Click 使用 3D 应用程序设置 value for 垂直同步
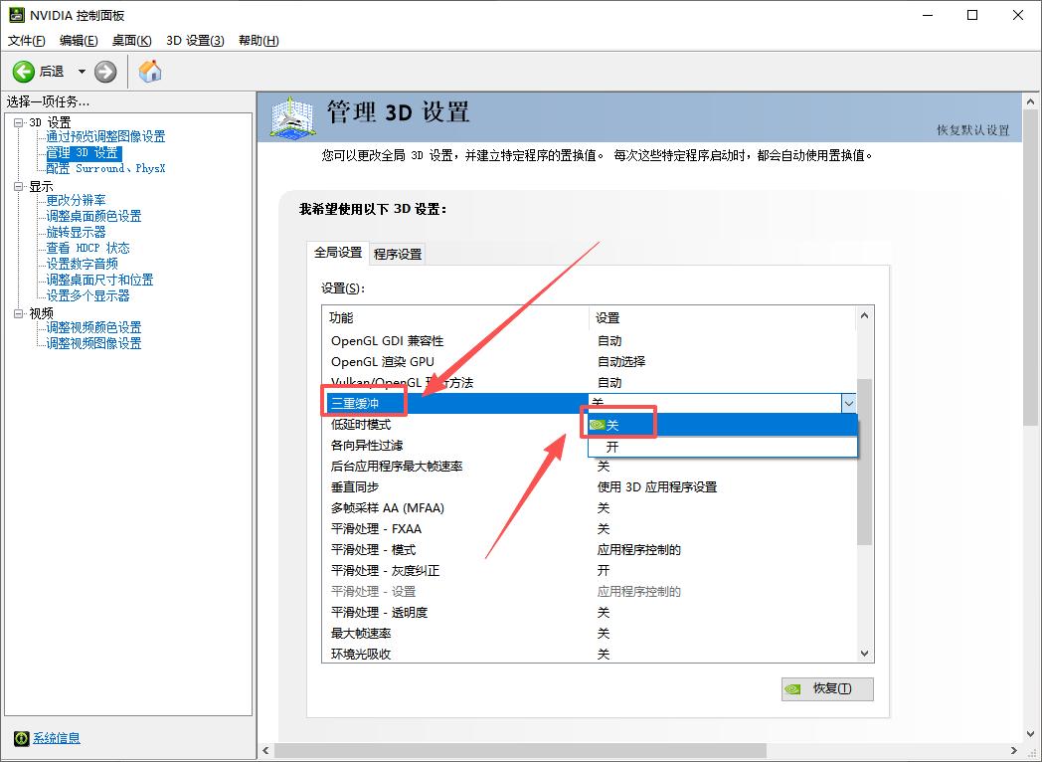Screen dimensions: 1042x762 [657, 486]
